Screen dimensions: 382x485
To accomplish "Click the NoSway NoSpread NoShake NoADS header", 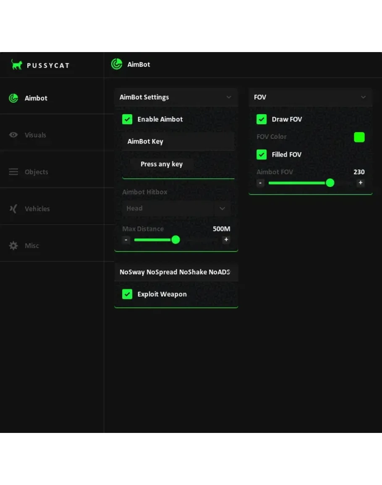I will [176, 272].
